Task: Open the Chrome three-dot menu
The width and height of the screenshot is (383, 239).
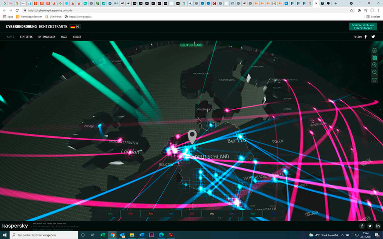Action: point(379,11)
